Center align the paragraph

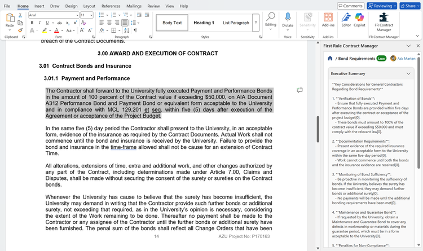pos(109,23)
